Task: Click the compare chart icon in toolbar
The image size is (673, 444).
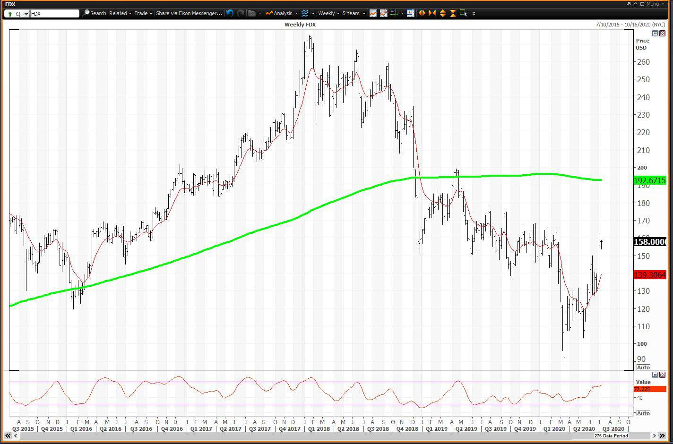Action: click(x=383, y=13)
